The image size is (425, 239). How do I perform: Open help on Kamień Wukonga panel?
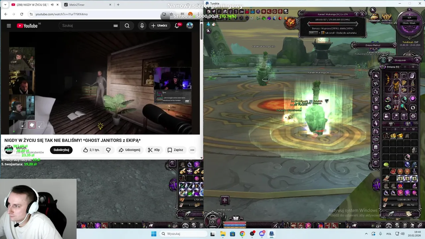tap(356, 14)
